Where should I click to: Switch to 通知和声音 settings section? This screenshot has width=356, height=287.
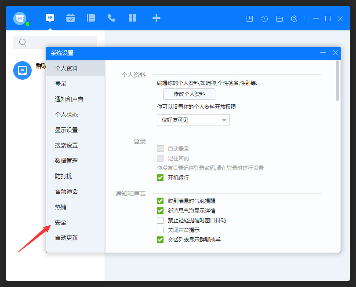point(69,99)
